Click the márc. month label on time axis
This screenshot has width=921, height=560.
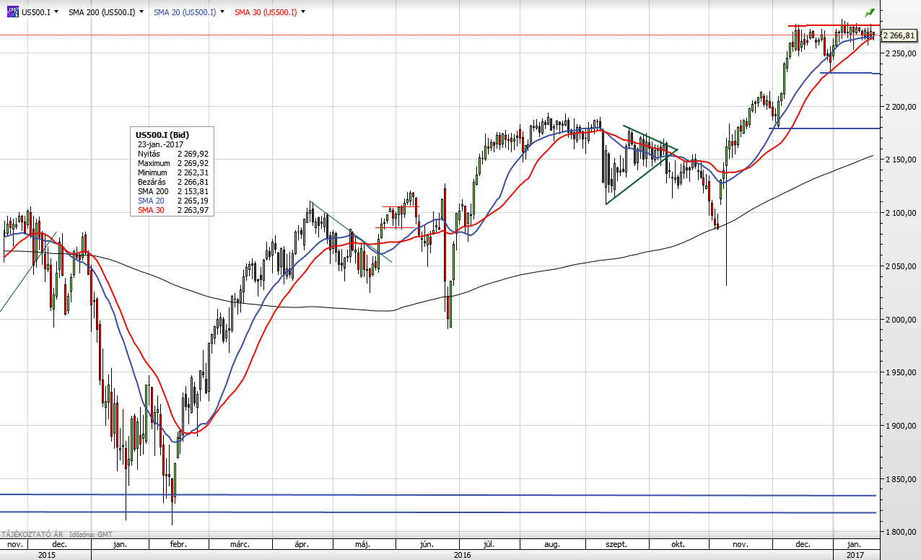(240, 544)
